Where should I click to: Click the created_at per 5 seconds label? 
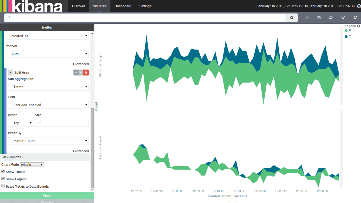(228, 196)
